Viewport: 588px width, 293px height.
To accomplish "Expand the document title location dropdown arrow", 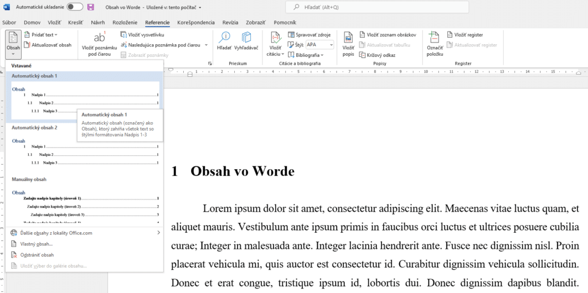I will (x=200, y=7).
